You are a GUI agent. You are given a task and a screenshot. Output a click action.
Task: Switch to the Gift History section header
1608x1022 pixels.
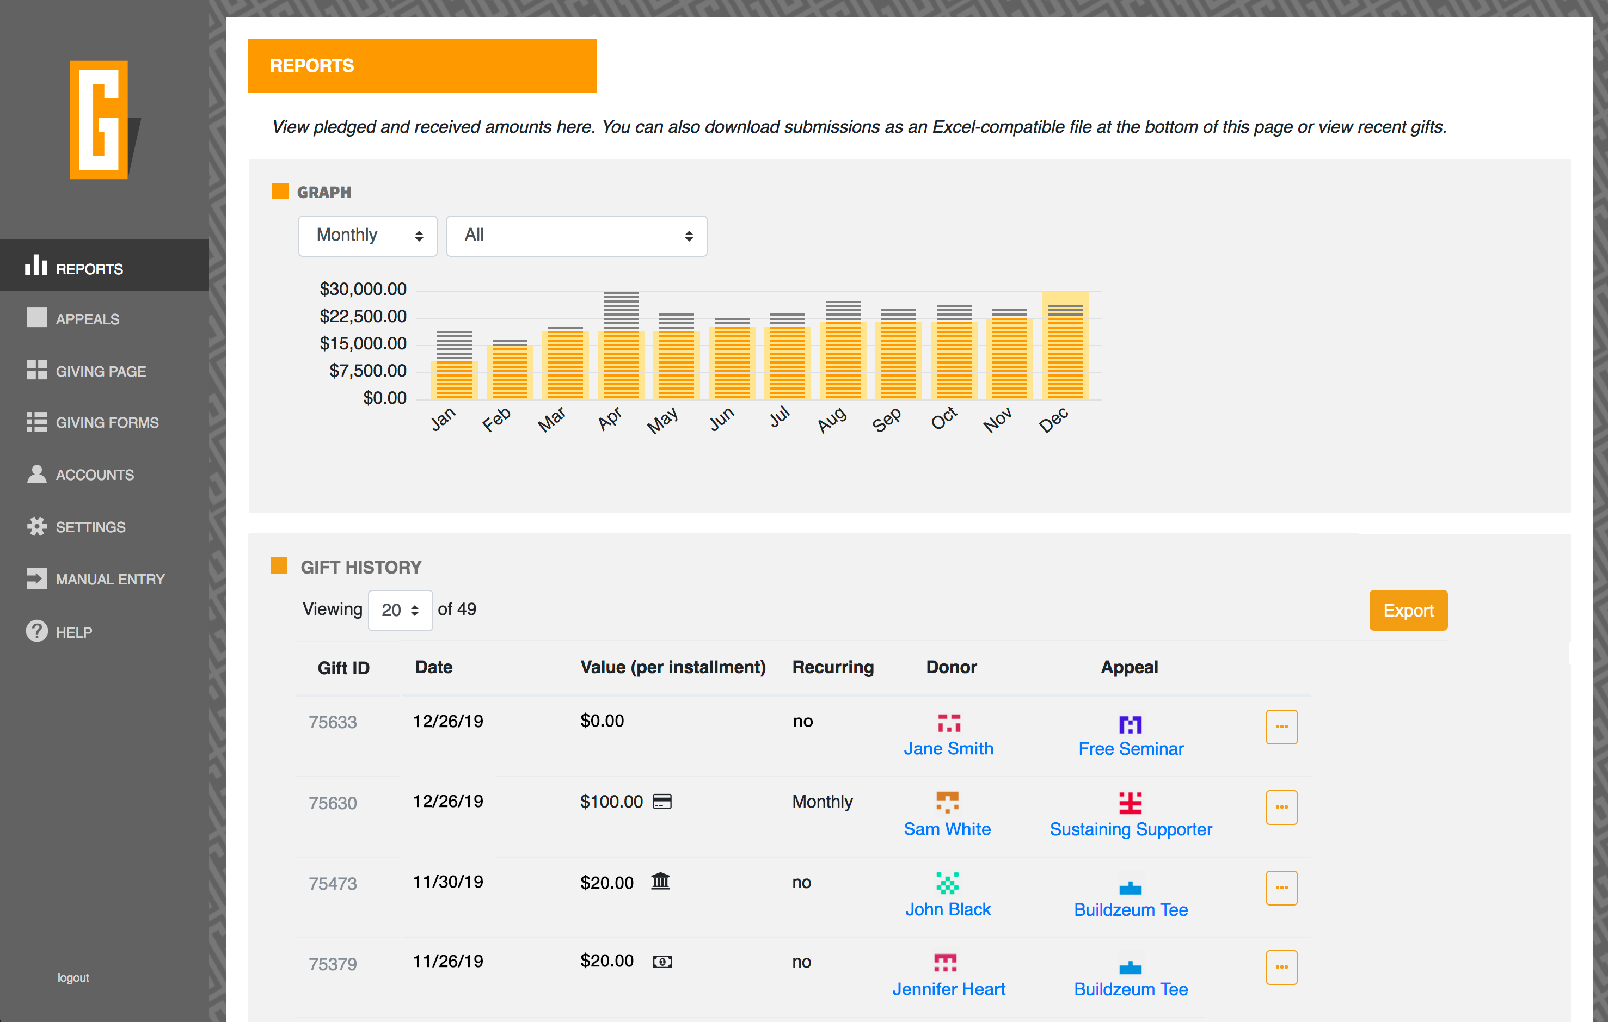[360, 567]
